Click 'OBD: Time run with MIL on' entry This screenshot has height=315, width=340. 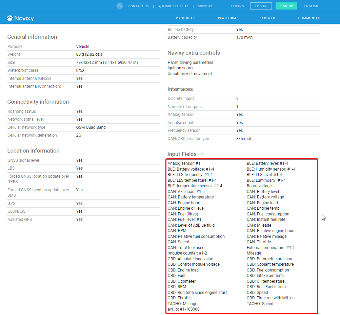pyautogui.click(x=271, y=298)
